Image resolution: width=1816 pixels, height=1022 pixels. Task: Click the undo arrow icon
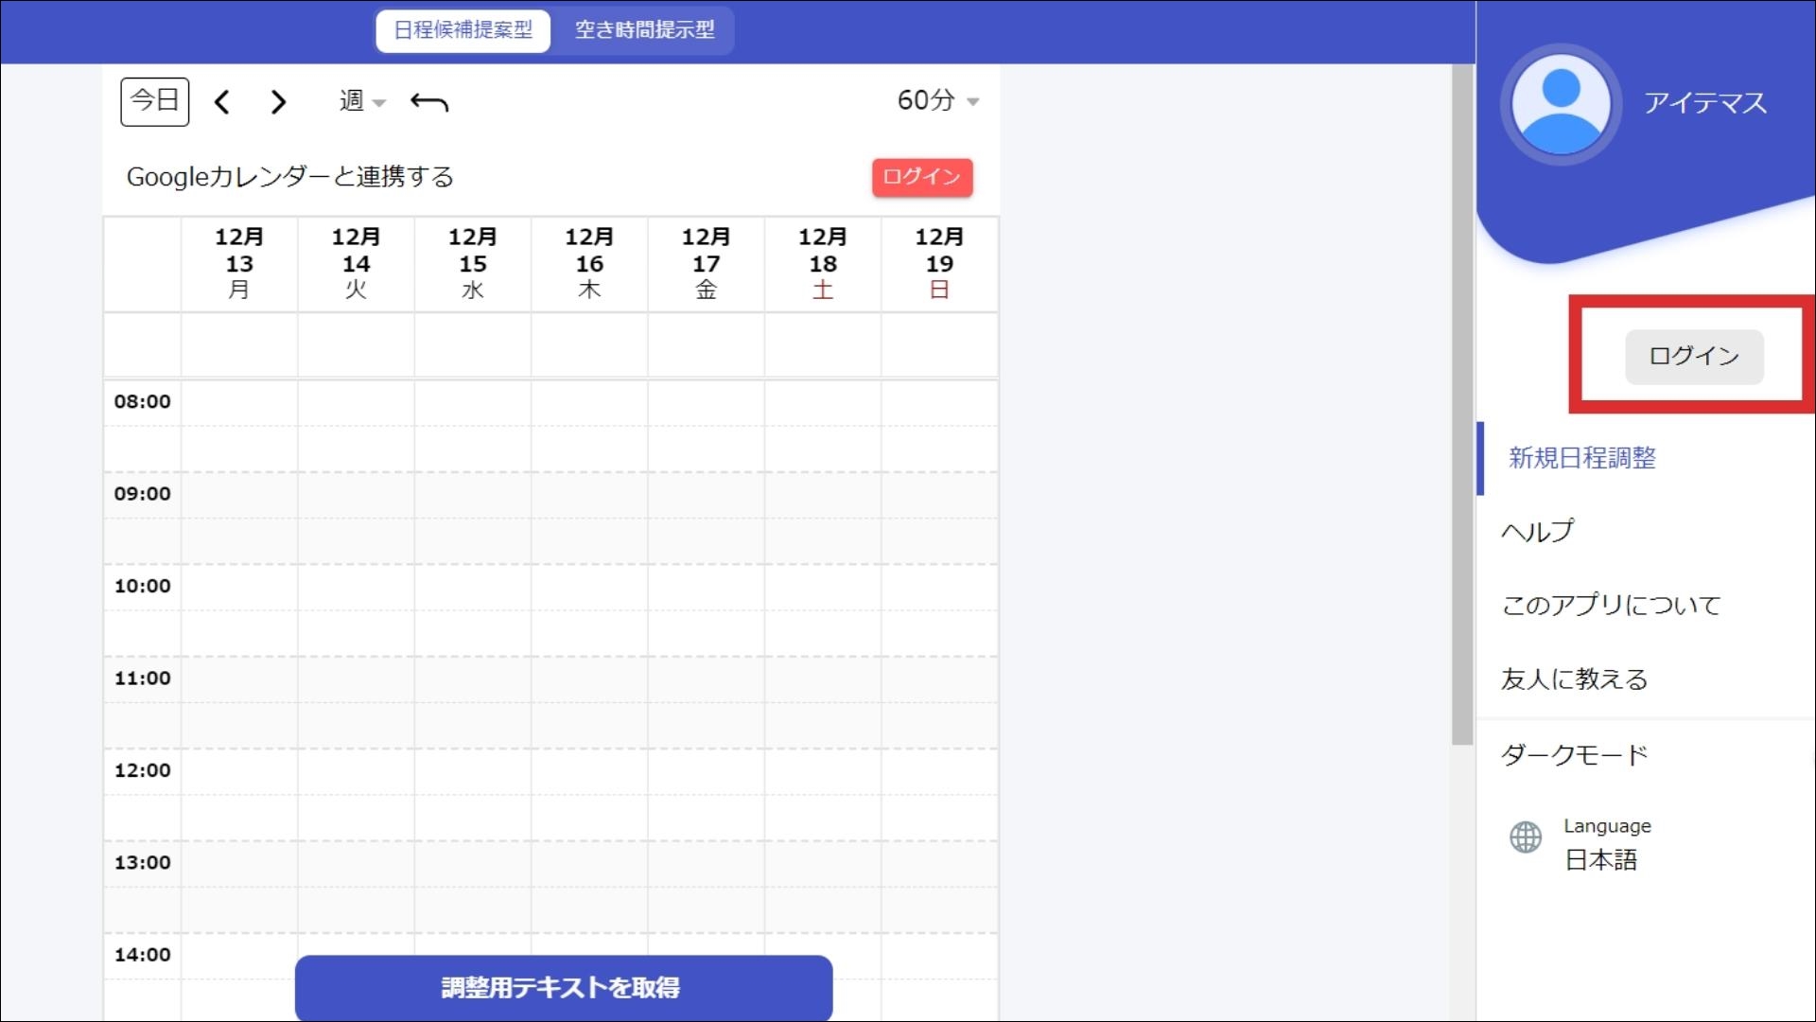coord(429,102)
